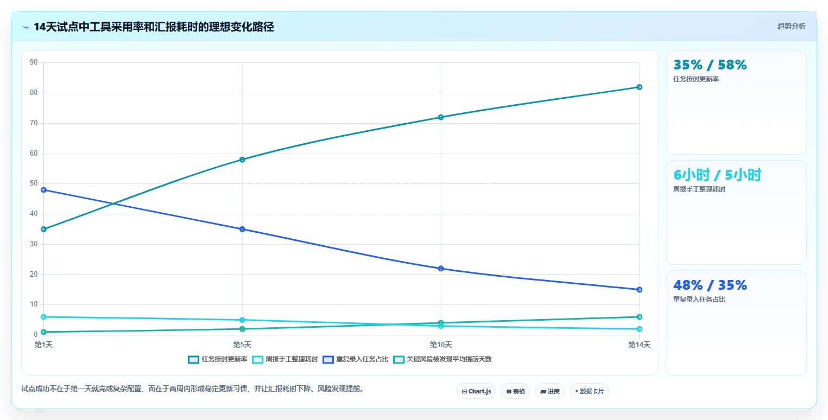Click the 48% / 35% card value
Image resolution: width=828 pixels, height=420 pixels.
pyautogui.click(x=710, y=285)
